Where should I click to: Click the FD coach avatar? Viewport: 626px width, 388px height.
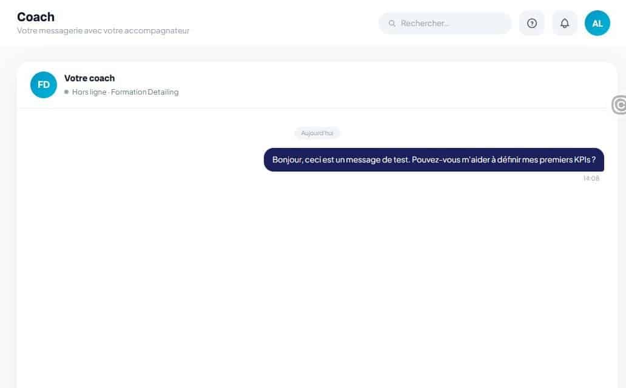44,85
